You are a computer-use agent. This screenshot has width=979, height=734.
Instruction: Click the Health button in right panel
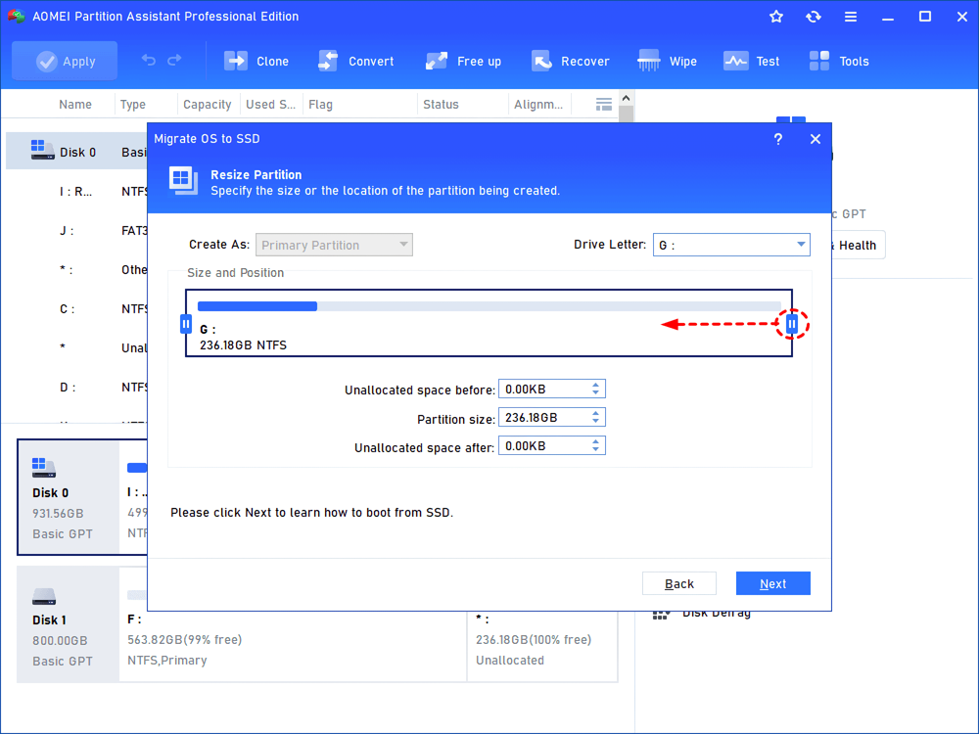coord(858,246)
